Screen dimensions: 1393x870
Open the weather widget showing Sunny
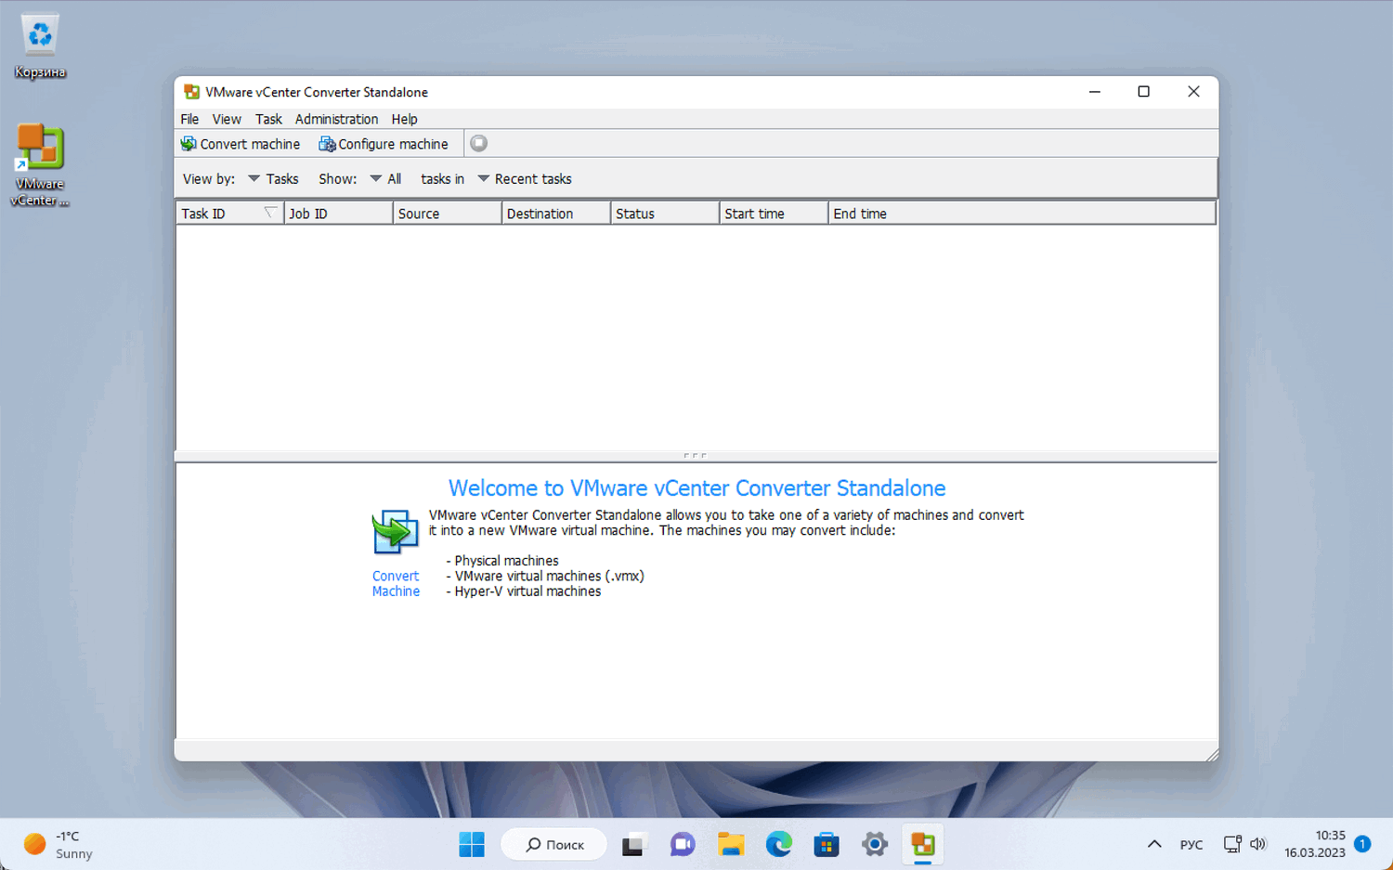[59, 844]
